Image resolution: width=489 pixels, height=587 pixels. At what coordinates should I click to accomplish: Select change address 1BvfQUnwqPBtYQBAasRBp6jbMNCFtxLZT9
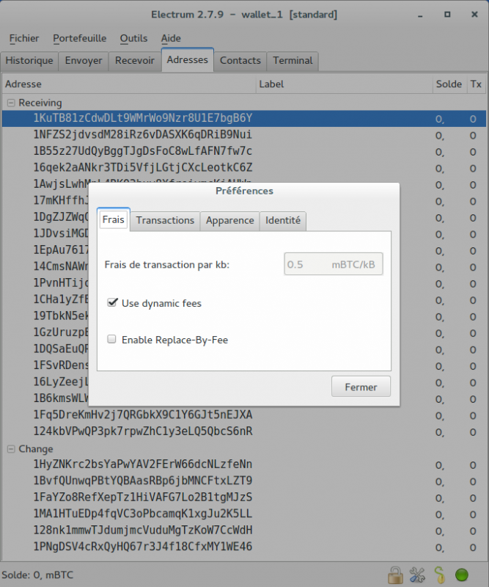[x=244, y=481]
